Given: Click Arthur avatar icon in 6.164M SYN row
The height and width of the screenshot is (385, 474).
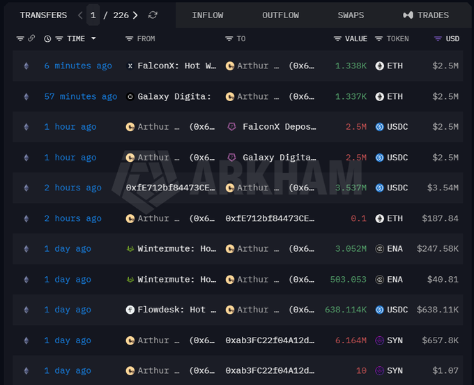Looking at the screenshot, I should pos(130,340).
